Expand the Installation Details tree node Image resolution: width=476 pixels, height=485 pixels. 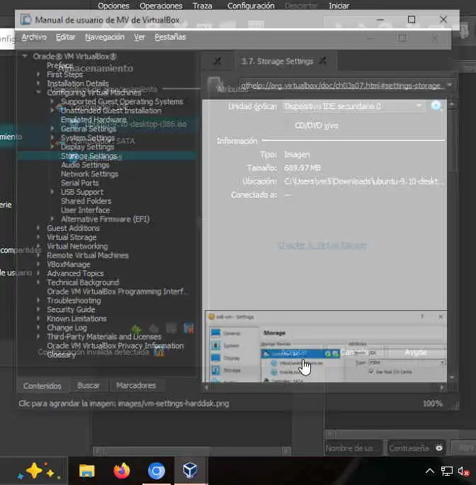(x=38, y=84)
